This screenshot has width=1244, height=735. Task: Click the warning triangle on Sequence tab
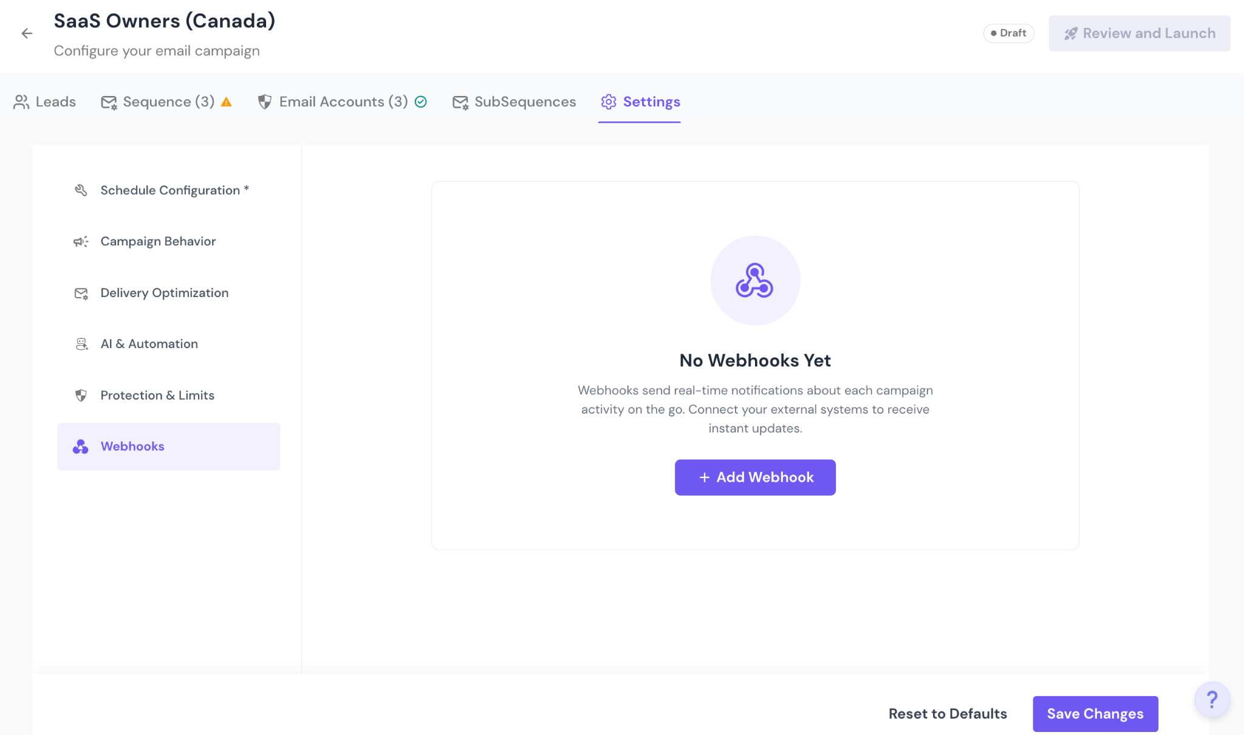[x=227, y=102]
